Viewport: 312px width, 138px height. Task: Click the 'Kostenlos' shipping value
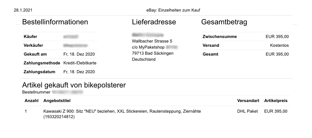click(x=279, y=45)
